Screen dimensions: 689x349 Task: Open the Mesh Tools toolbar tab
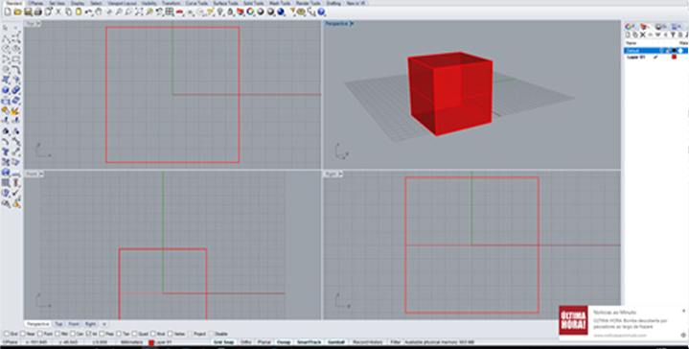280,3
